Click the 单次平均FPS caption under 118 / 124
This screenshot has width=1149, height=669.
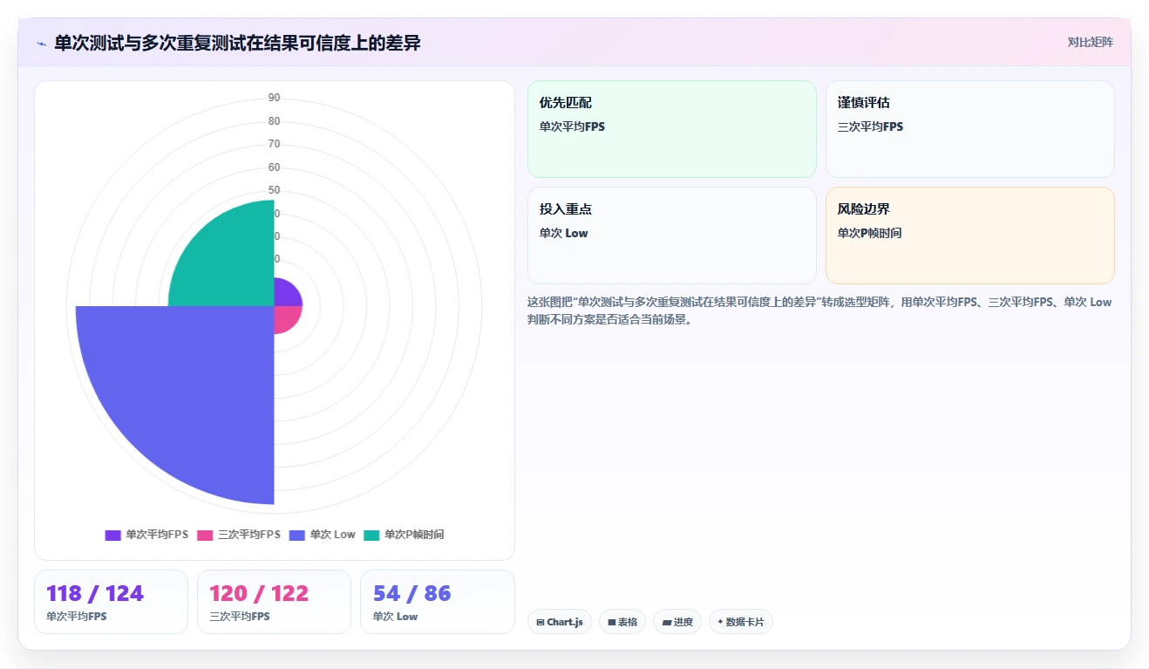(x=77, y=616)
